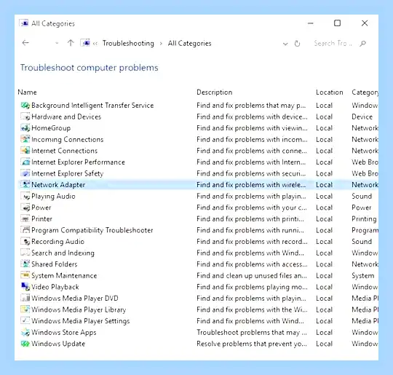
Task: Sort by the Location column header
Action: tap(330, 92)
